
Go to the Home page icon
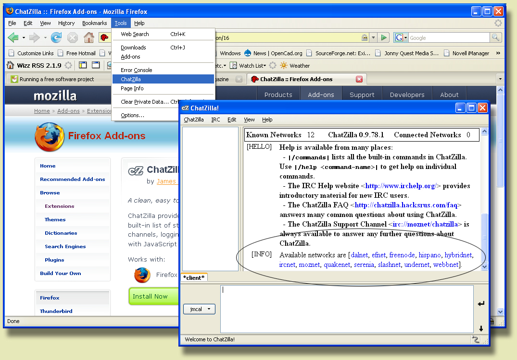[x=88, y=37]
